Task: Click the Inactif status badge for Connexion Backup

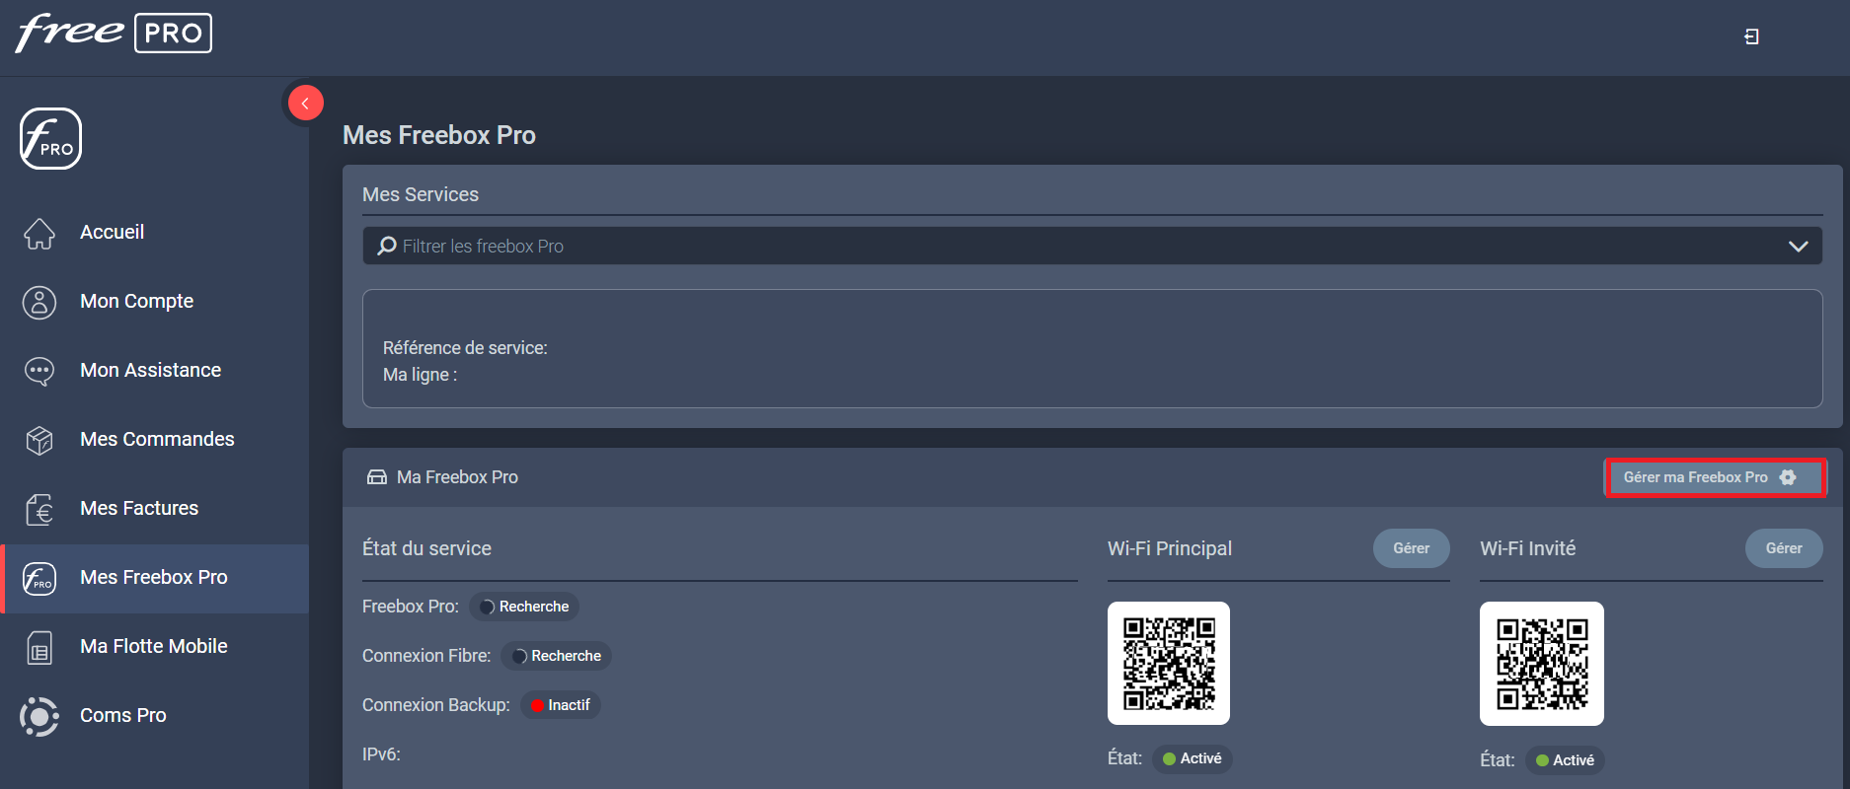Action: coord(561,705)
